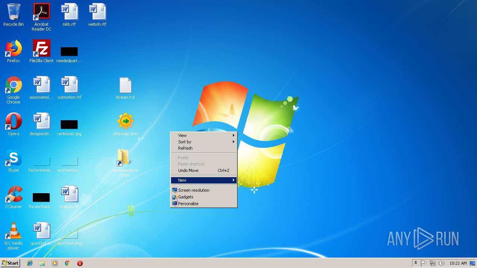Select the guestbid.rtf document icon
Image resolution: width=477 pixels, height=268 pixels.
click(41, 234)
